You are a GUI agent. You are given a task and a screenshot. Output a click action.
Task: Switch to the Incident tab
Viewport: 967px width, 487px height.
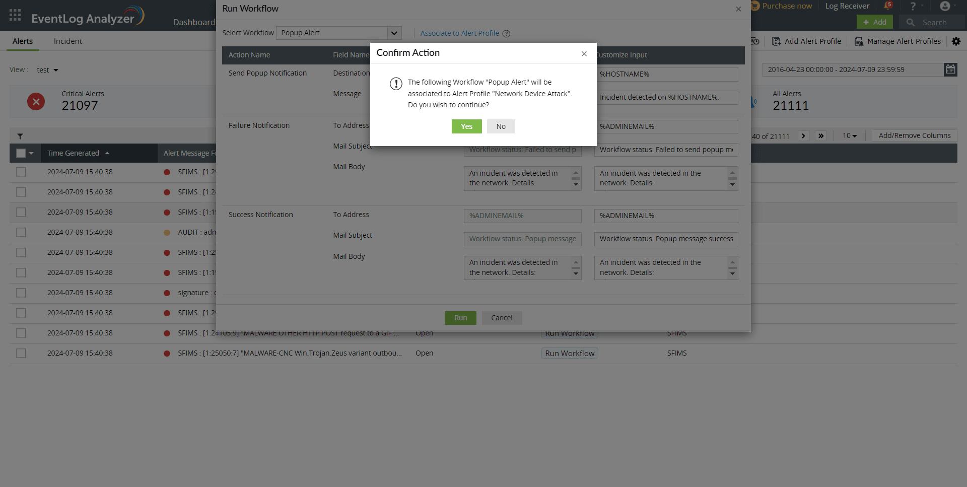point(67,41)
